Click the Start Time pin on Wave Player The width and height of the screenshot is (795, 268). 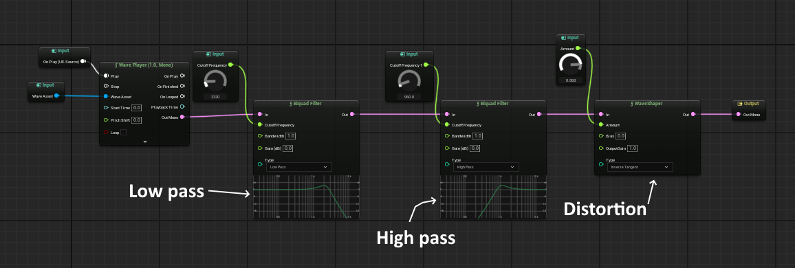tap(106, 107)
